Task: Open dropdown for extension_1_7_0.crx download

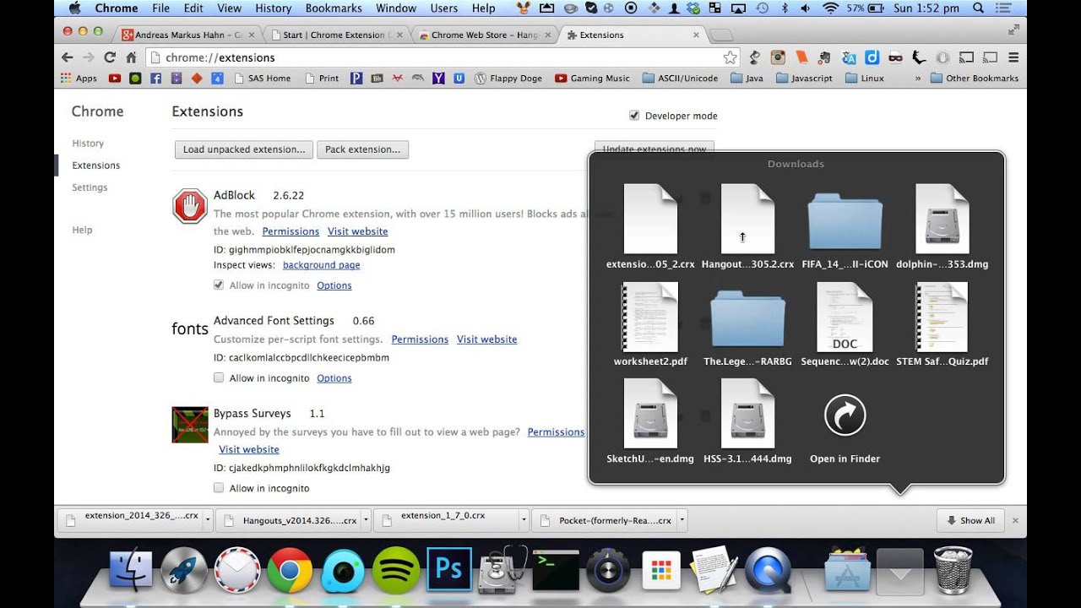Action: (524, 520)
